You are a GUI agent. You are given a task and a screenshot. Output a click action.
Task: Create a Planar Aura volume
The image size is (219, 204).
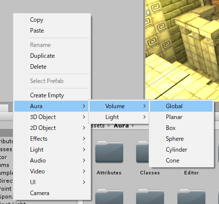[181, 117]
